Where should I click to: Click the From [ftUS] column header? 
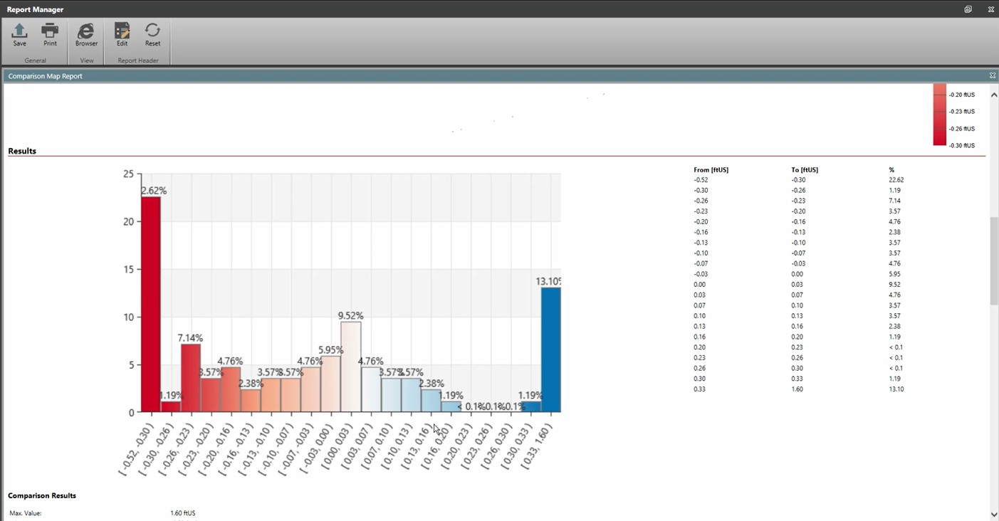[x=711, y=170]
